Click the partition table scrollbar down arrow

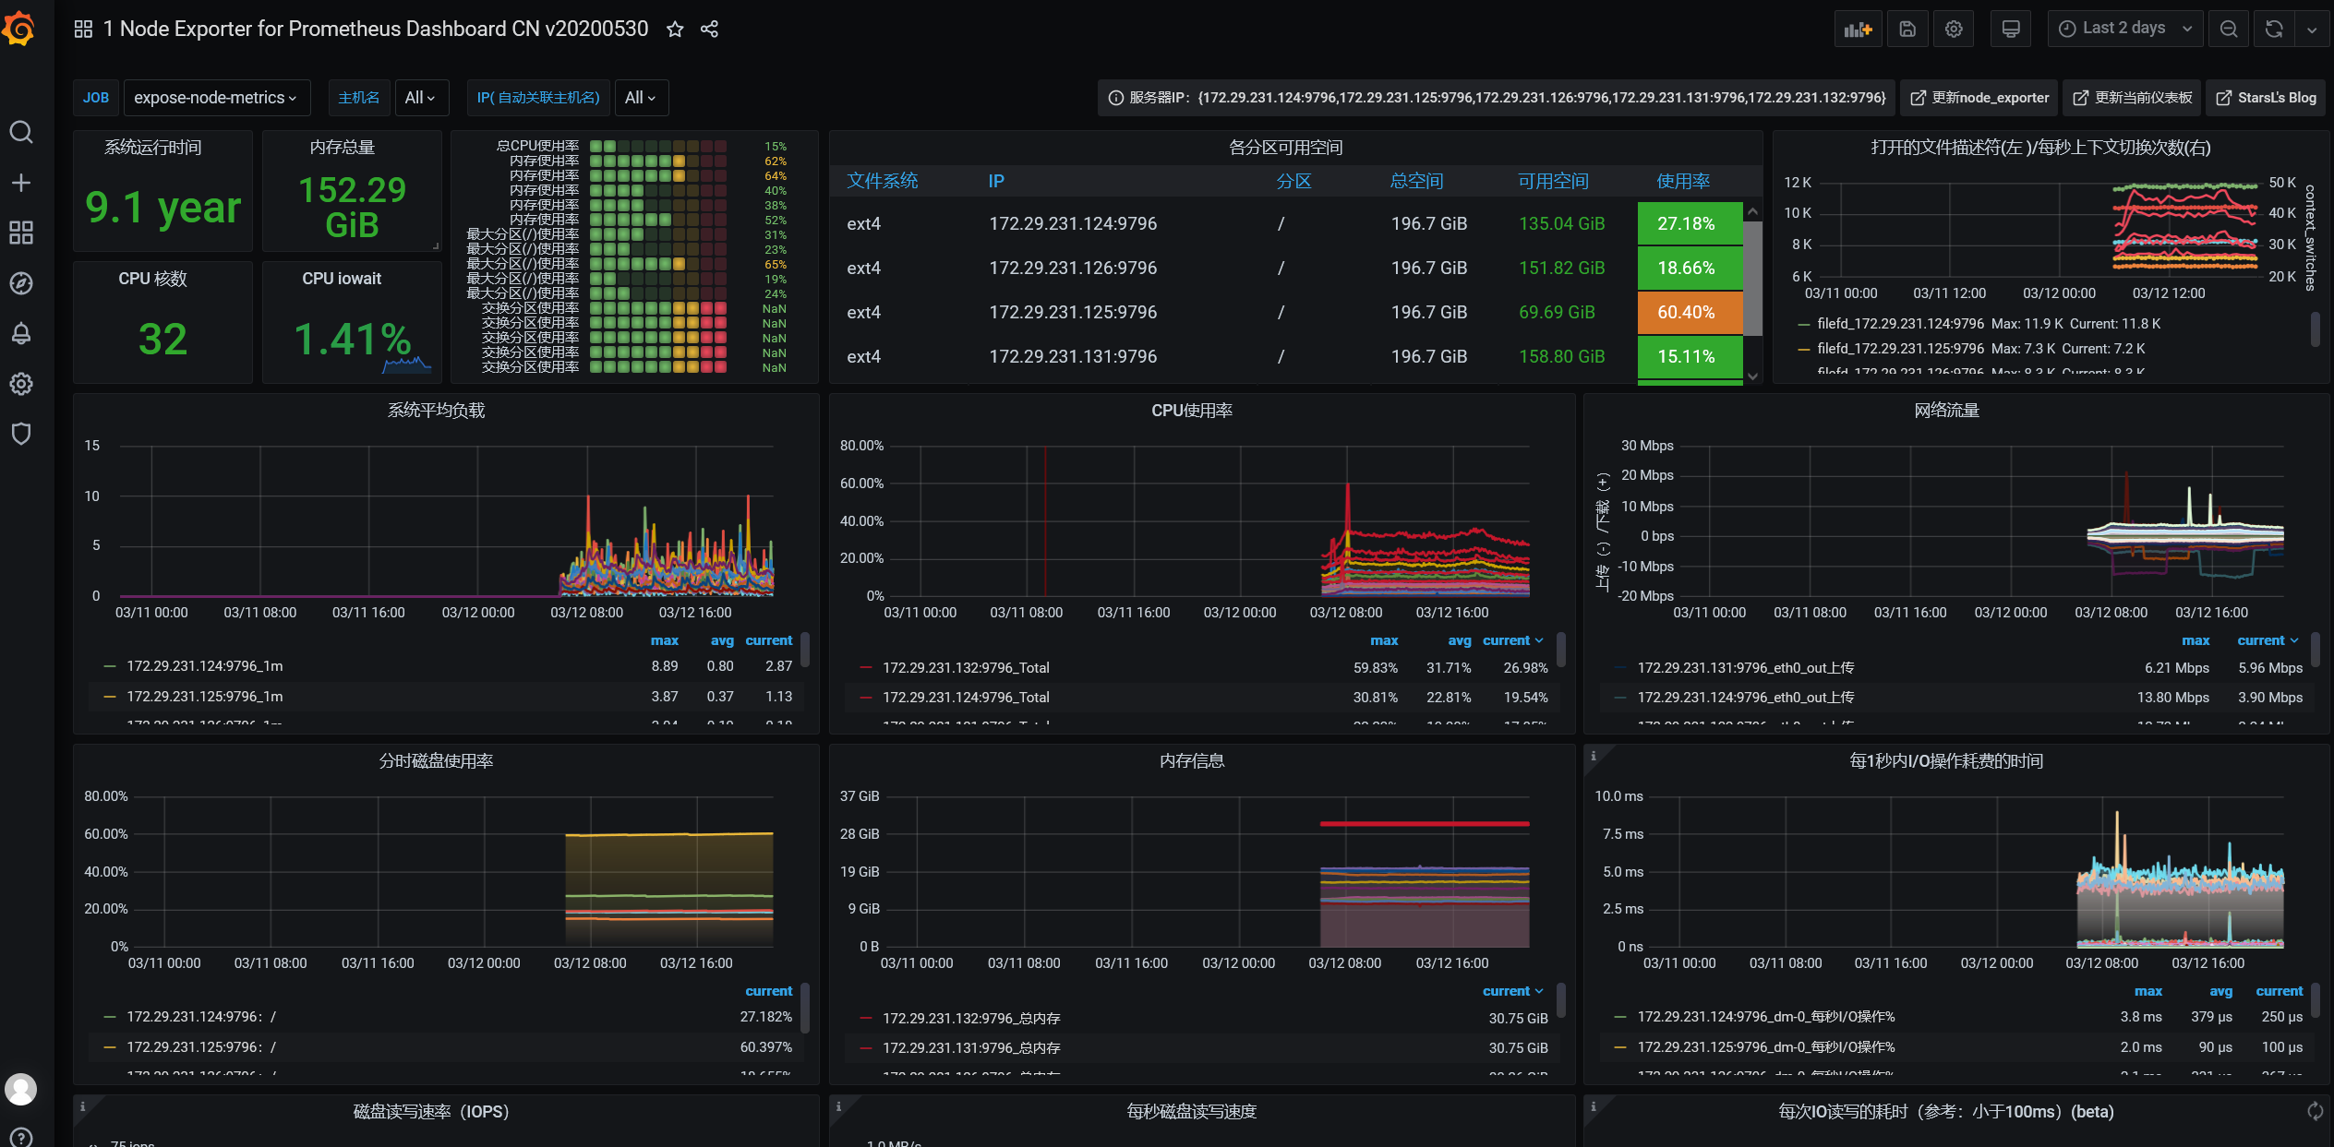[1752, 376]
